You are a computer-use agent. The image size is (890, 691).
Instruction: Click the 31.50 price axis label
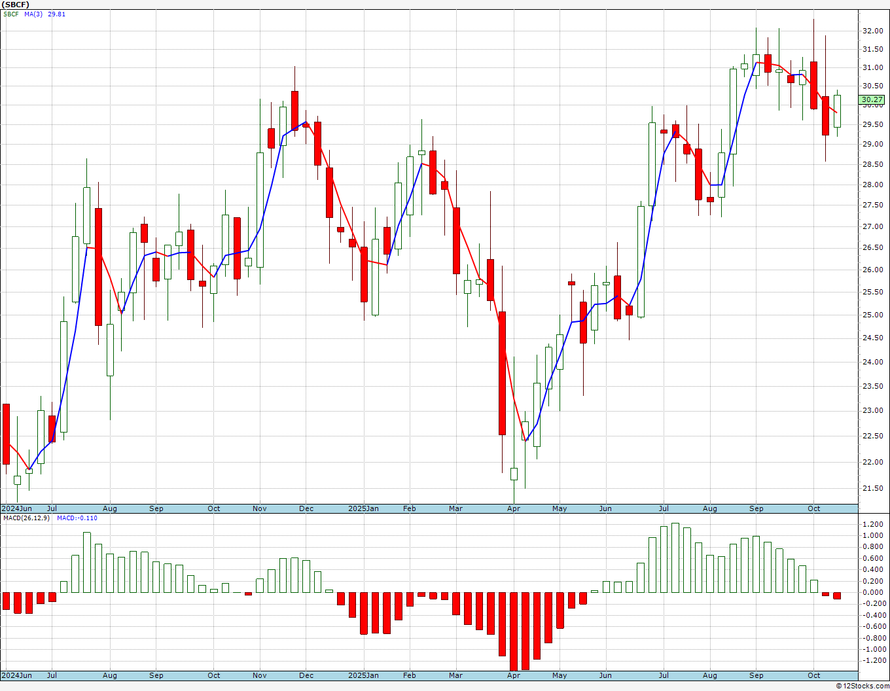(872, 49)
